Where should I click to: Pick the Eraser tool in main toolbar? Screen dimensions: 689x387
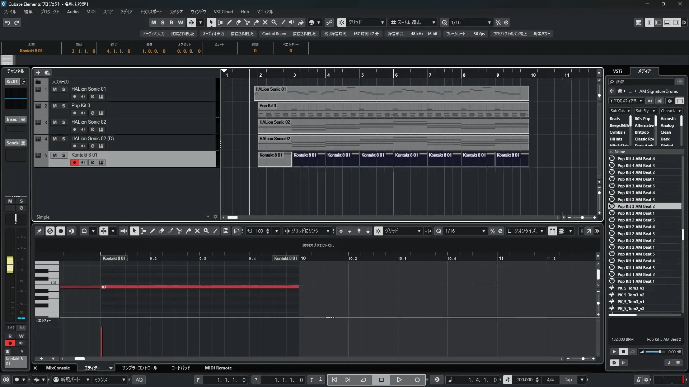(x=238, y=22)
